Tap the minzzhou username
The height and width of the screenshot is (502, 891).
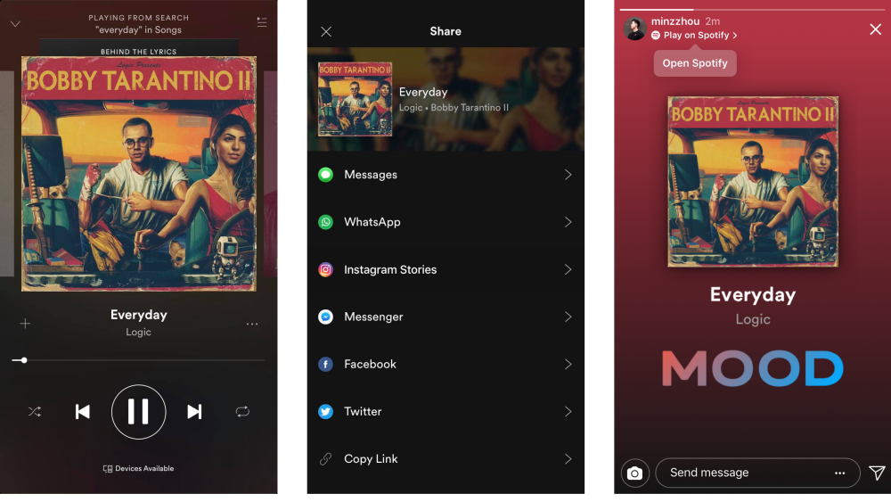[675, 21]
